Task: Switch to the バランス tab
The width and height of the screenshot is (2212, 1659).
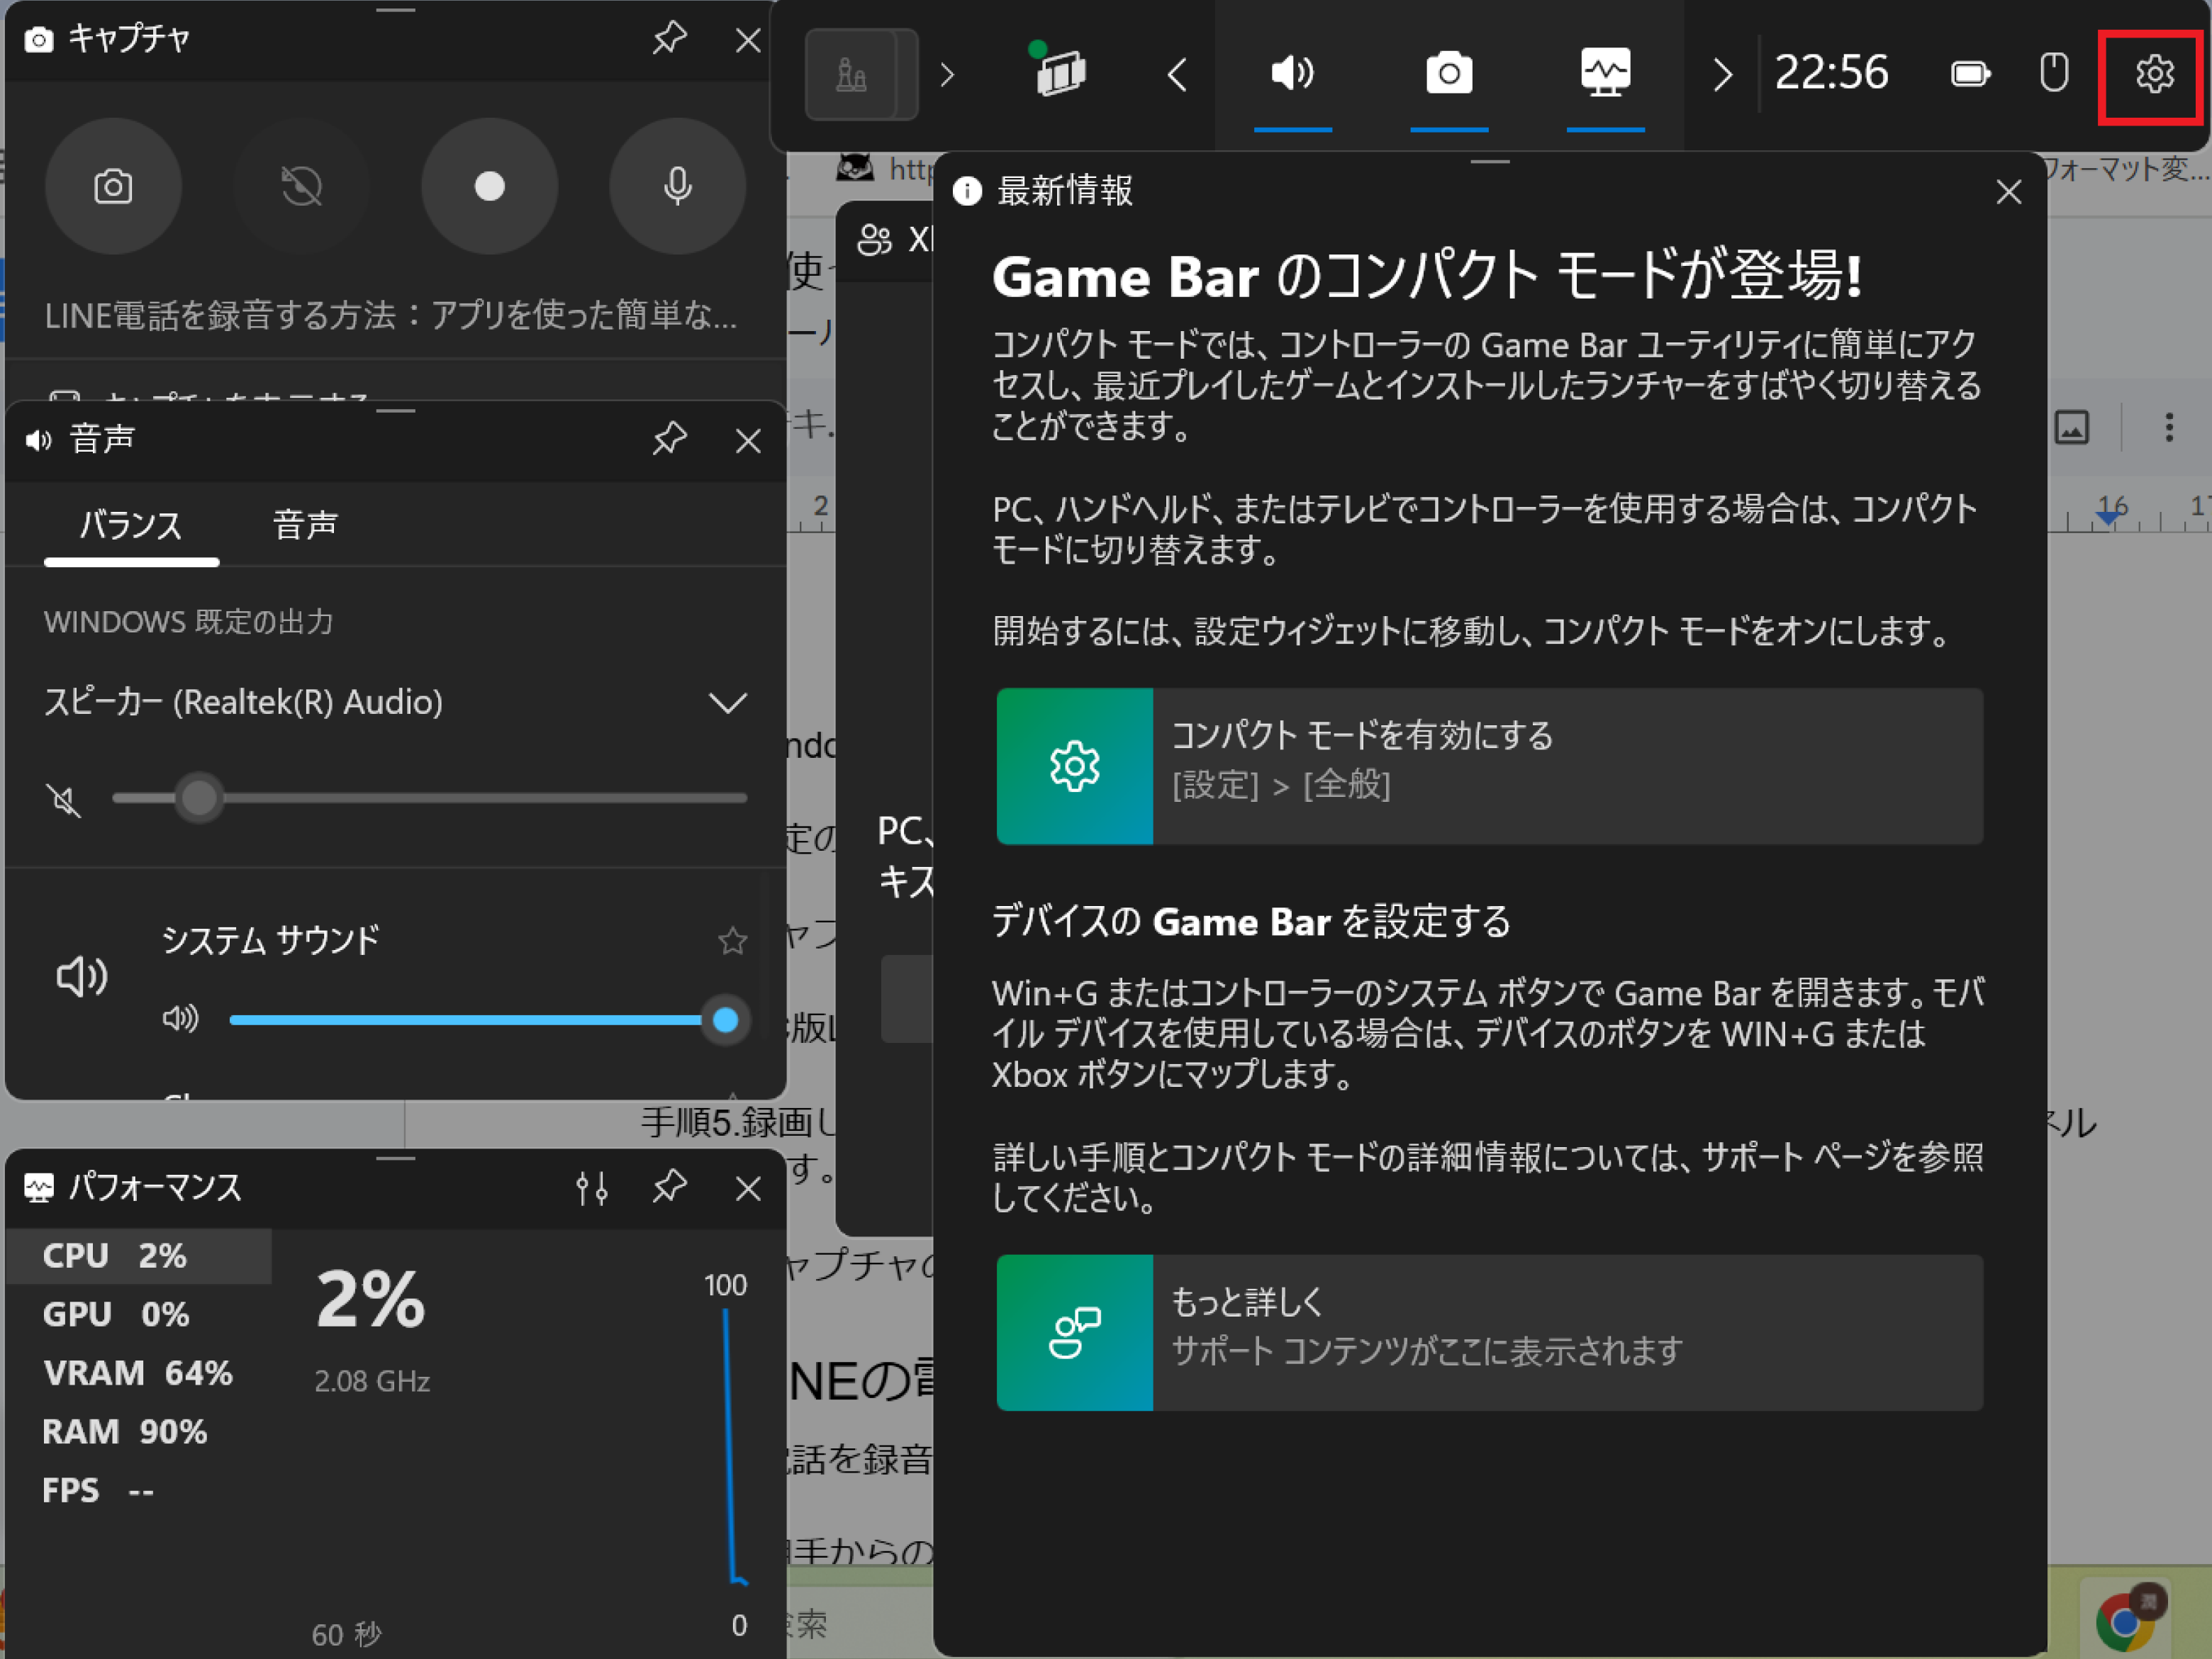Action: click(131, 525)
